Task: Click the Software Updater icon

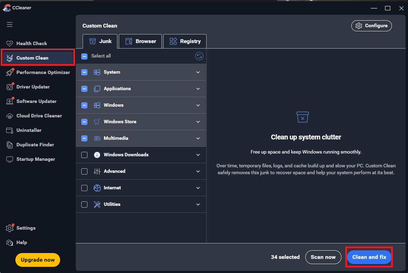Action: click(10, 101)
